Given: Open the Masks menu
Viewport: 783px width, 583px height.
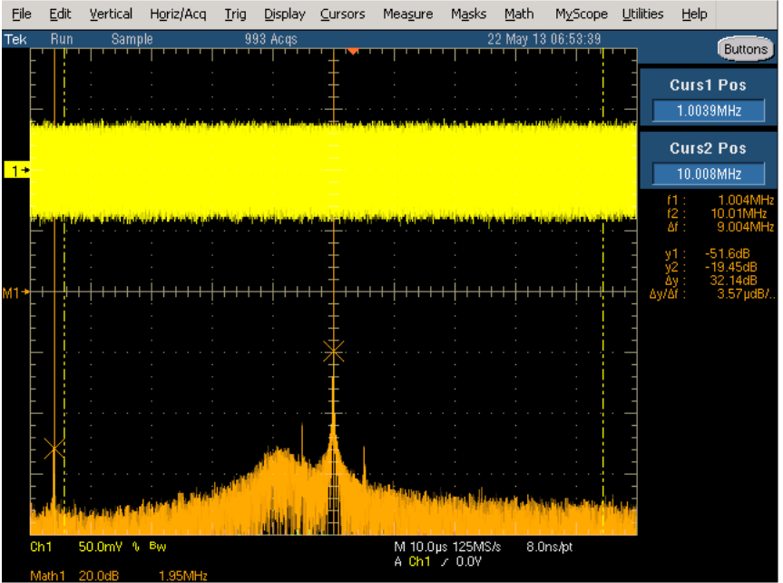Looking at the screenshot, I should [x=468, y=14].
